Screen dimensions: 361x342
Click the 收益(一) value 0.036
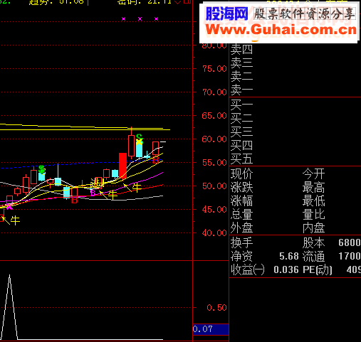tap(286, 269)
